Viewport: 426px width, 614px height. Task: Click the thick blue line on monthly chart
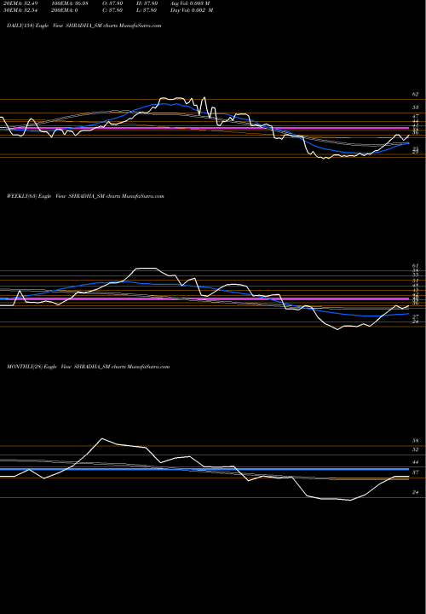204,469
